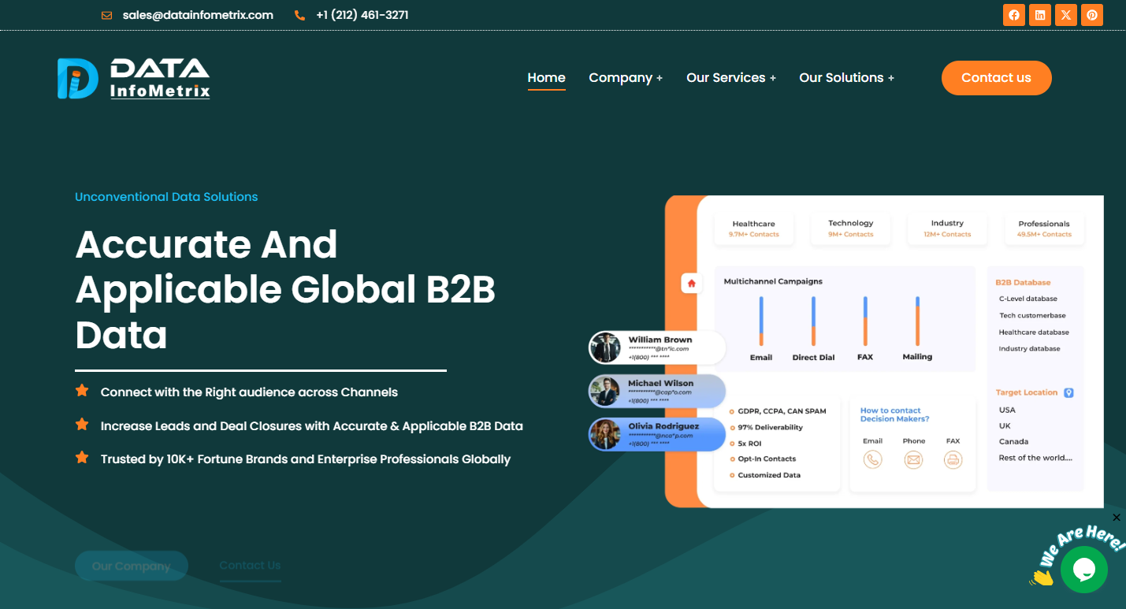Click the How to contact Decision Makers heading
This screenshot has height=609, width=1126.
tap(895, 415)
